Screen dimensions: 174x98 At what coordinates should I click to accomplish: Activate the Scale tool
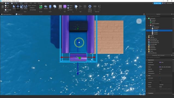tap(22, 7)
